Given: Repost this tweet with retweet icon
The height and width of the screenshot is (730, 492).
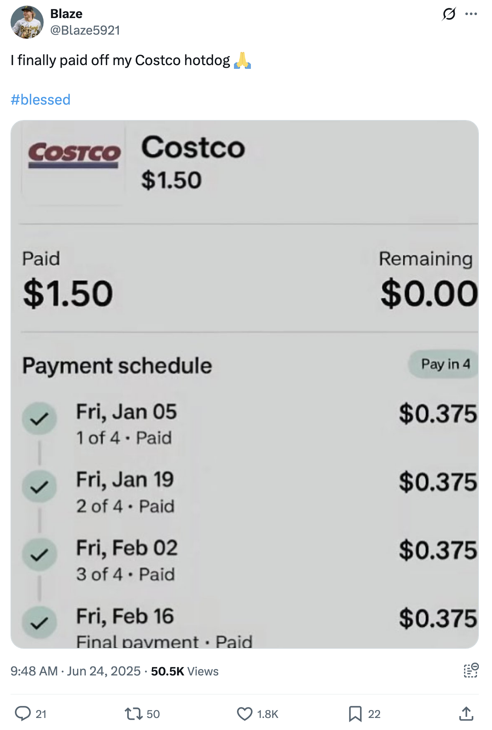Looking at the screenshot, I should (133, 713).
